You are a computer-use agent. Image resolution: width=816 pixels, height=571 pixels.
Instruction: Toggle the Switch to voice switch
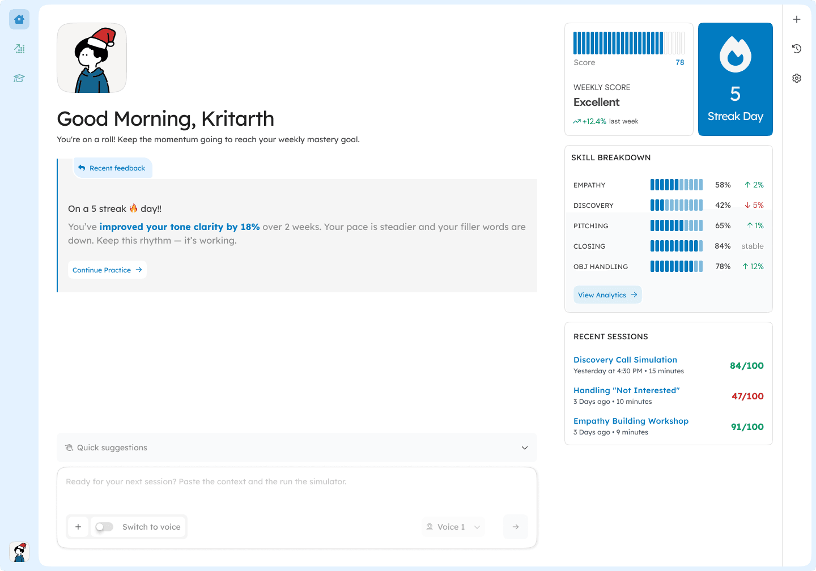click(104, 527)
